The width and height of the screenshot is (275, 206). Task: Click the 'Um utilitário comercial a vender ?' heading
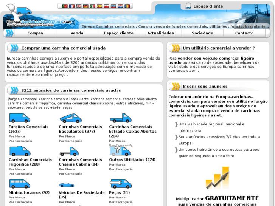tap(219, 48)
